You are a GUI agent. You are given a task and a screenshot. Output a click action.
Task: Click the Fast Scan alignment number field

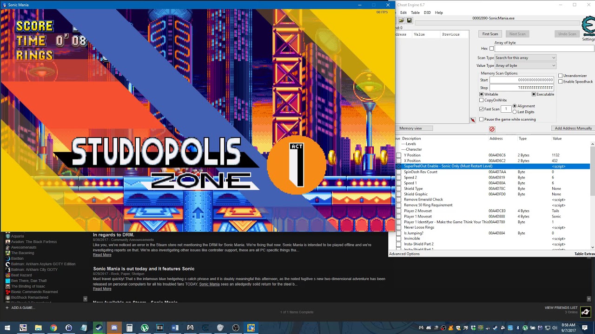click(506, 109)
